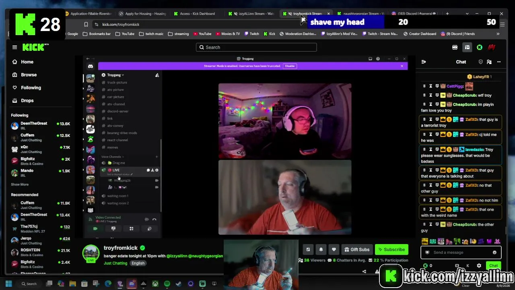Open Discord inbox icon
The image size is (515, 290).
370,59
